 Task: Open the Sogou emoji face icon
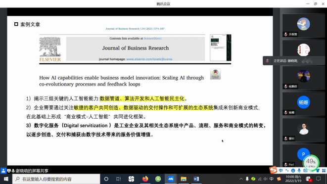293,171
